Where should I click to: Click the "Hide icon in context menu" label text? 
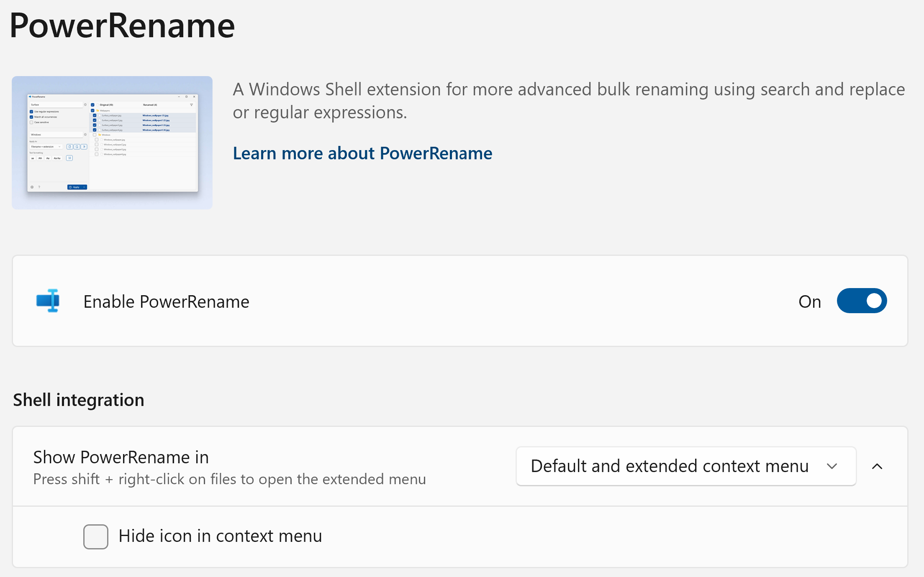[220, 536]
